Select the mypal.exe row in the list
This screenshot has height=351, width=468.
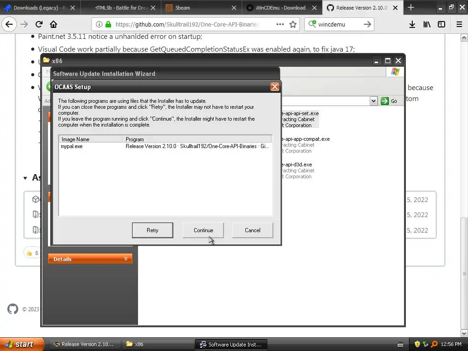point(165,146)
